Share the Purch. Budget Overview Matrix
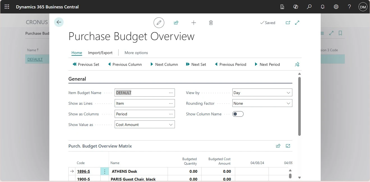The width and height of the screenshot is (370, 182). pyautogui.click(x=278, y=146)
